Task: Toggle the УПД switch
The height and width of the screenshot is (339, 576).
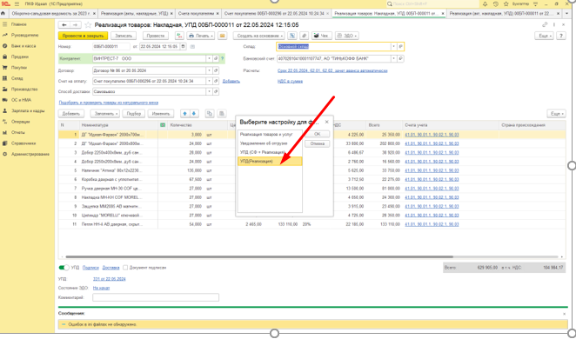Action: tap(64, 268)
